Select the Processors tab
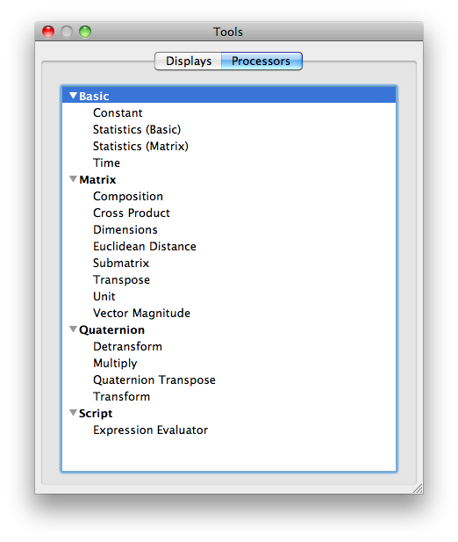Screen dimensions: 458x542 261,61
